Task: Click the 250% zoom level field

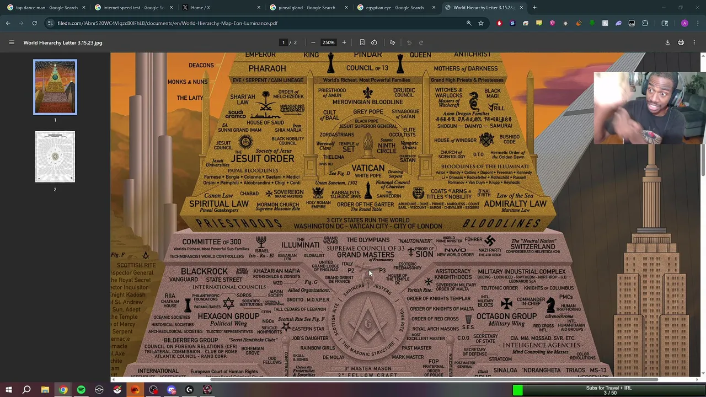Action: click(328, 42)
